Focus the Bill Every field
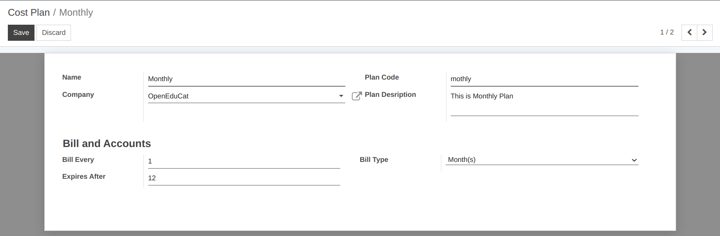The width and height of the screenshot is (720, 236). 244,161
